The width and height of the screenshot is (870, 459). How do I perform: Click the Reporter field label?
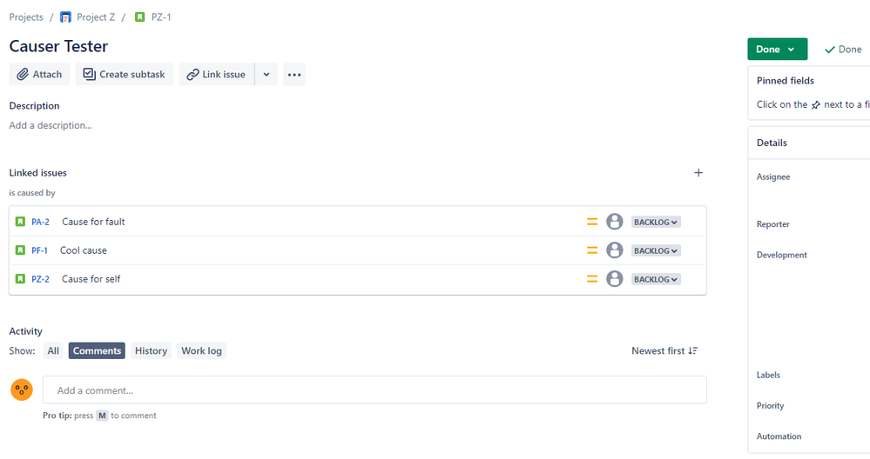773,223
